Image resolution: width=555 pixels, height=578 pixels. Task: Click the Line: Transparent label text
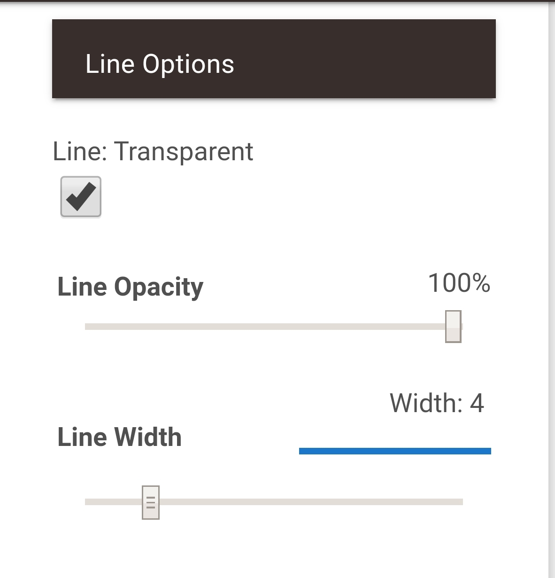[x=153, y=151]
